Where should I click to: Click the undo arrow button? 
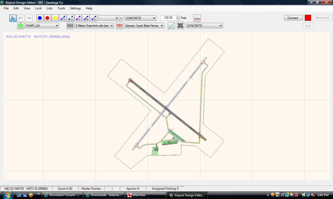21,18
